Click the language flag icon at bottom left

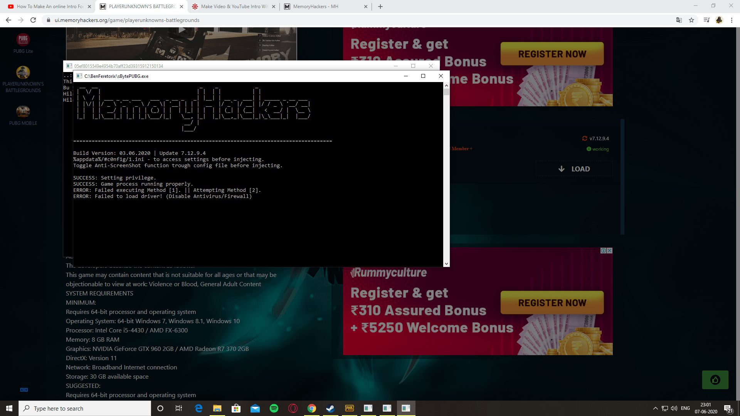pos(24,390)
